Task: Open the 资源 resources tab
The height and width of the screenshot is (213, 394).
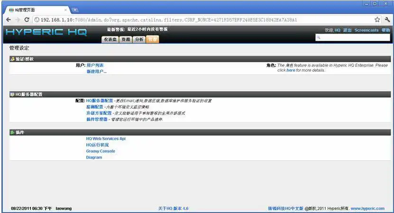Action: pyautogui.click(x=126, y=39)
